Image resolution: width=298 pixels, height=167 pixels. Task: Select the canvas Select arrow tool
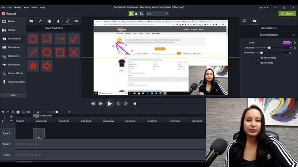pyautogui.click(x=131, y=13)
